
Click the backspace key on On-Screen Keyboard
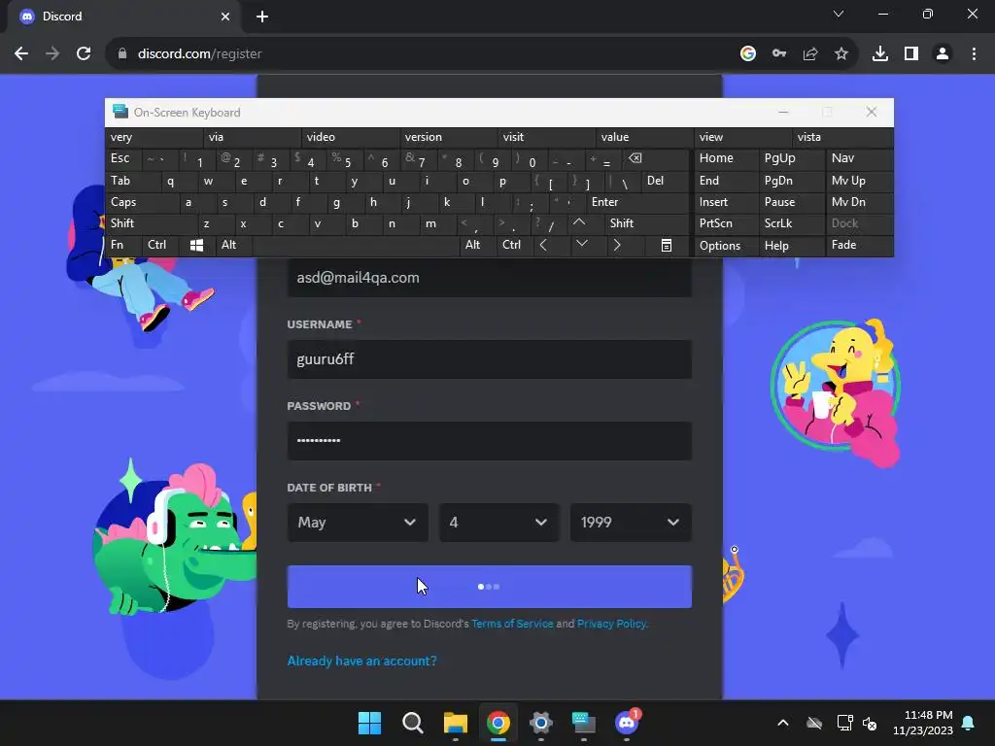[635, 158]
